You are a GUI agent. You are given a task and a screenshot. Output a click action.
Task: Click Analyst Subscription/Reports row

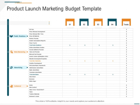(x=80, y=41)
